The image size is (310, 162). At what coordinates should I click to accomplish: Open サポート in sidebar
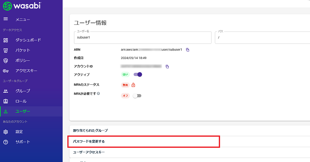[31, 142]
